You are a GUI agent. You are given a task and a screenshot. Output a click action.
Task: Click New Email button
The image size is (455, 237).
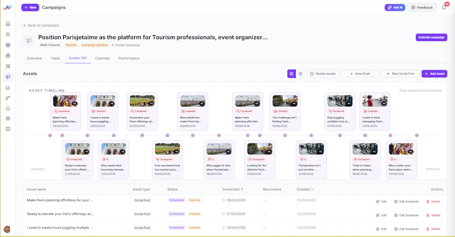coord(360,74)
